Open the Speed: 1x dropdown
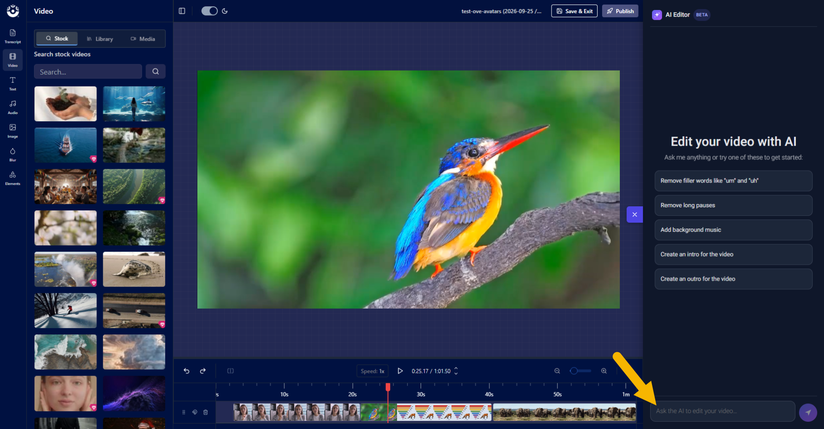 coord(373,371)
